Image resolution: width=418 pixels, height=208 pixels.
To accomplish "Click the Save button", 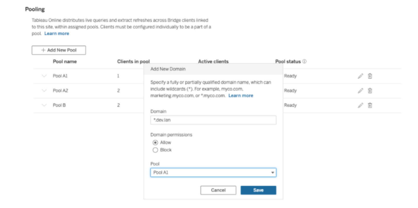I will pyautogui.click(x=258, y=190).
